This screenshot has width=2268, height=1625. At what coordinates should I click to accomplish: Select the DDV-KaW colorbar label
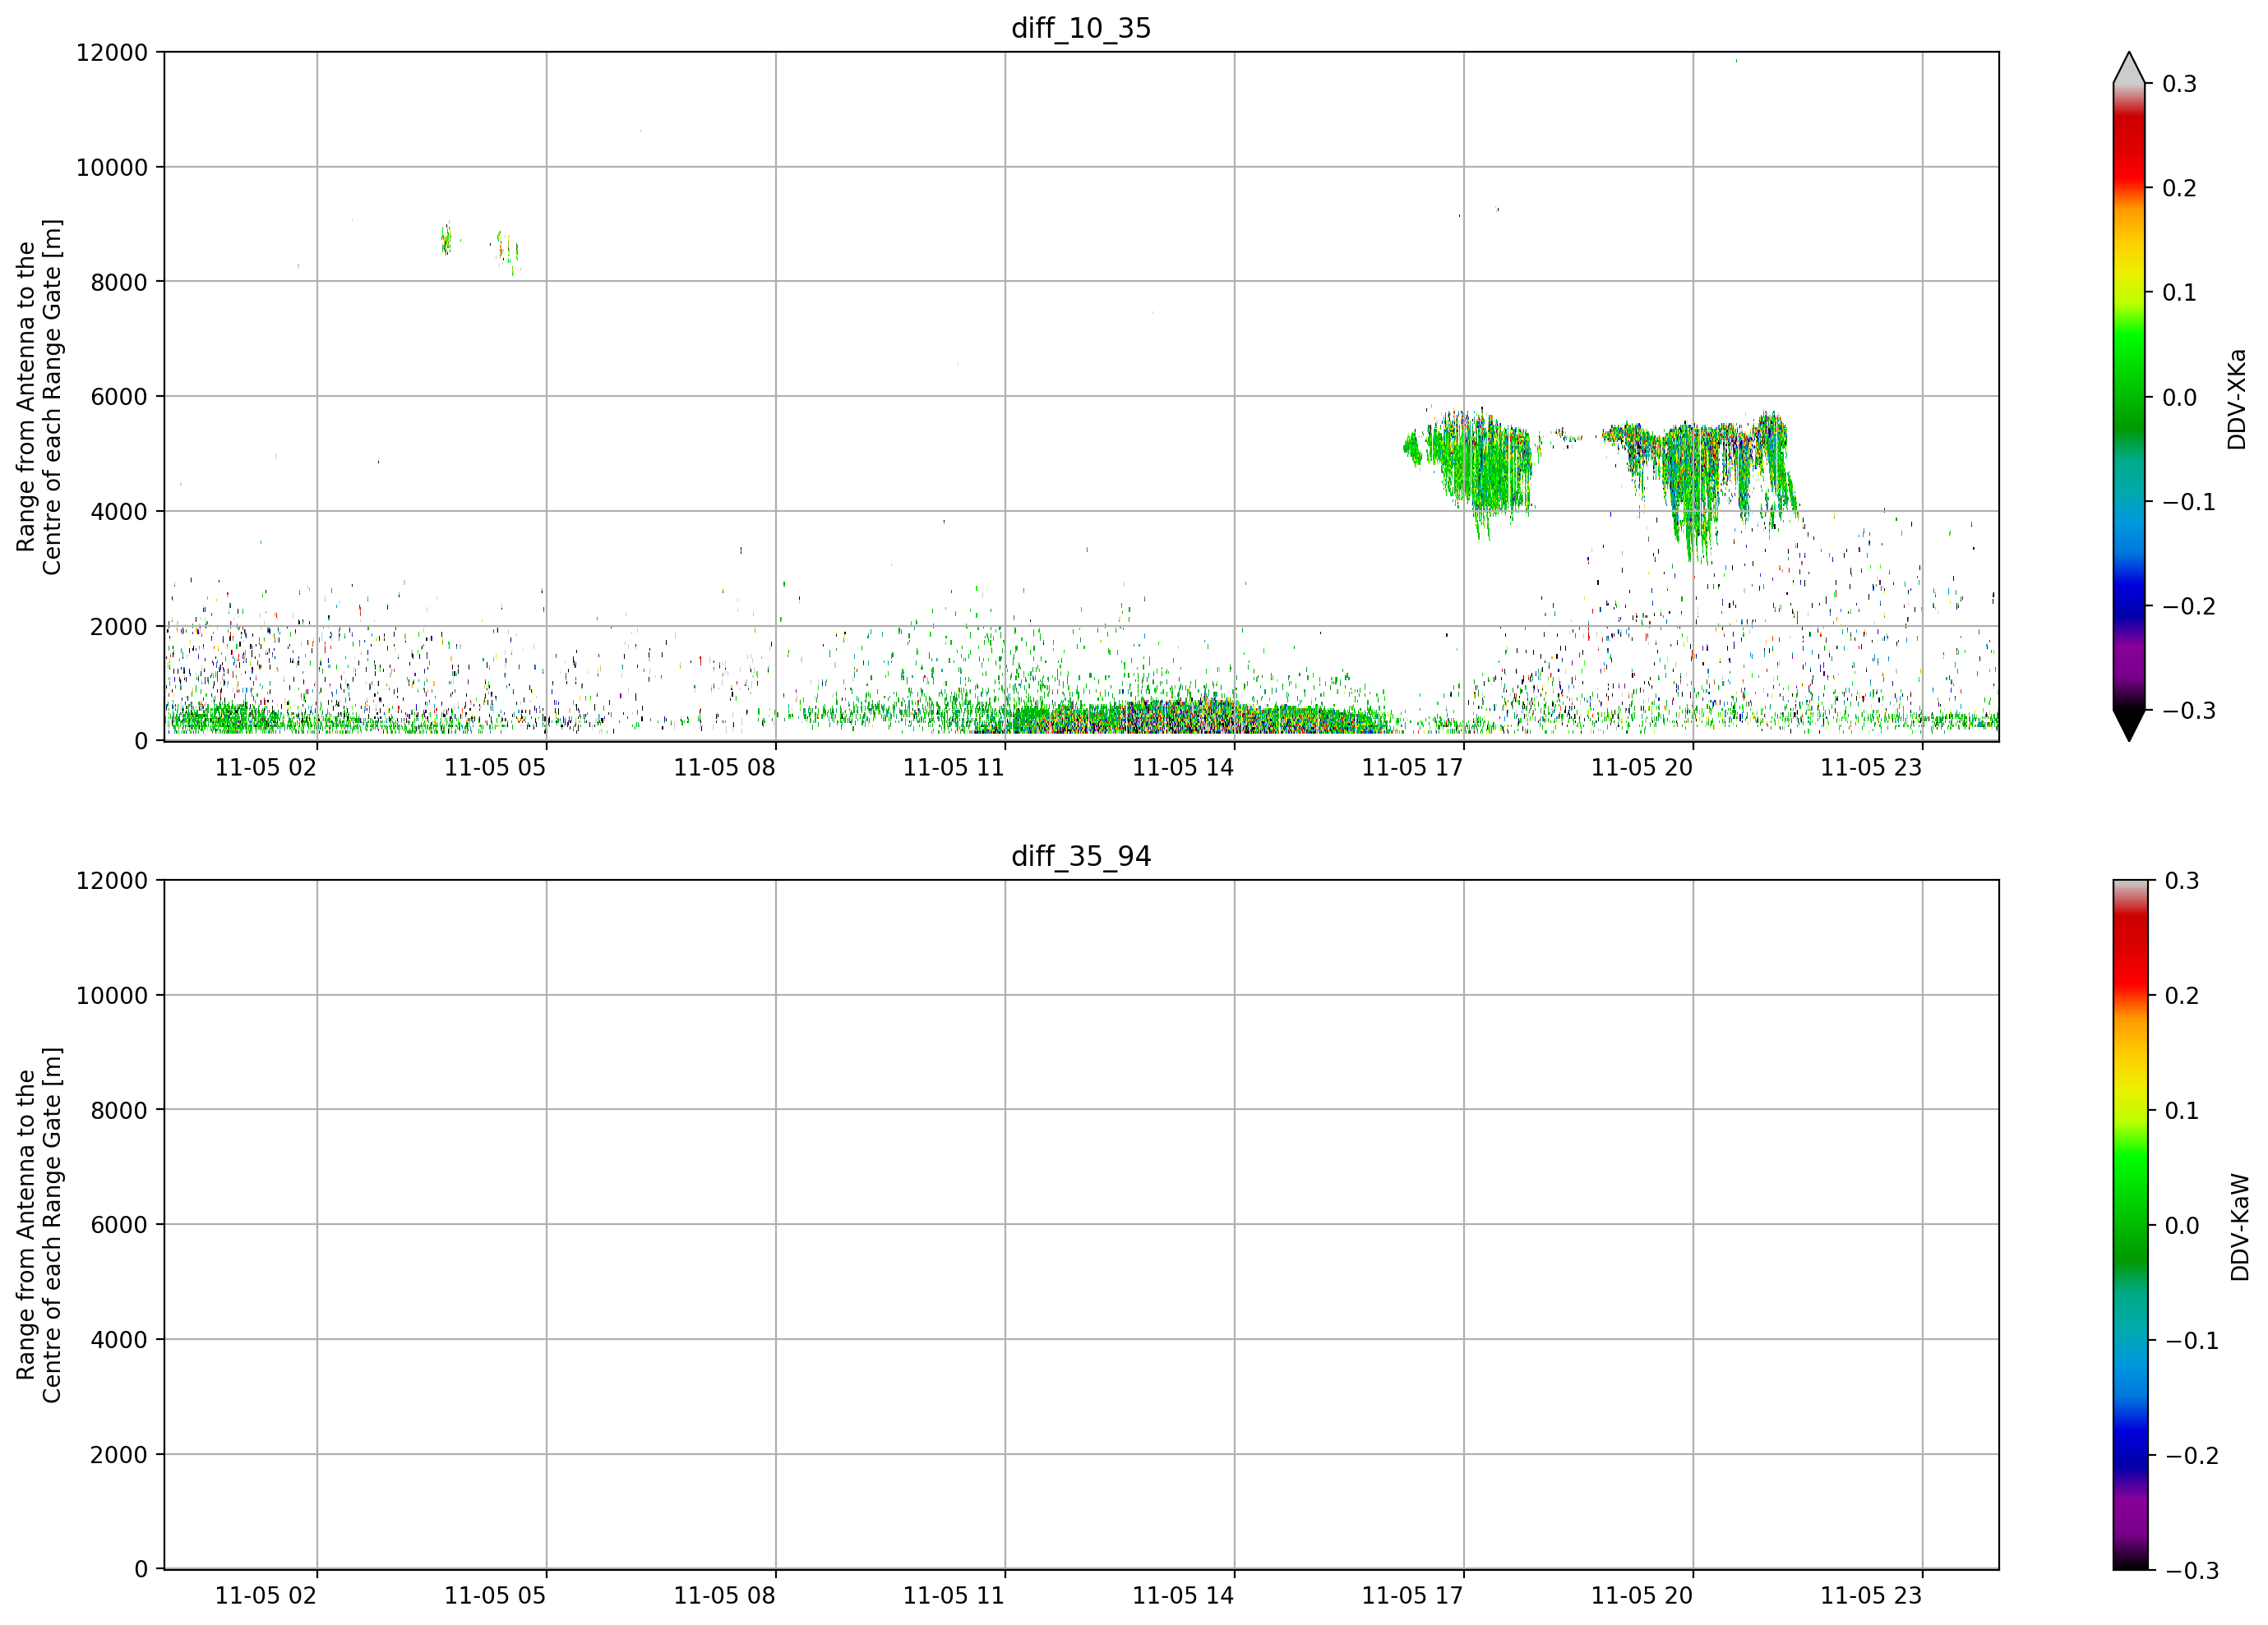(x=2239, y=1227)
